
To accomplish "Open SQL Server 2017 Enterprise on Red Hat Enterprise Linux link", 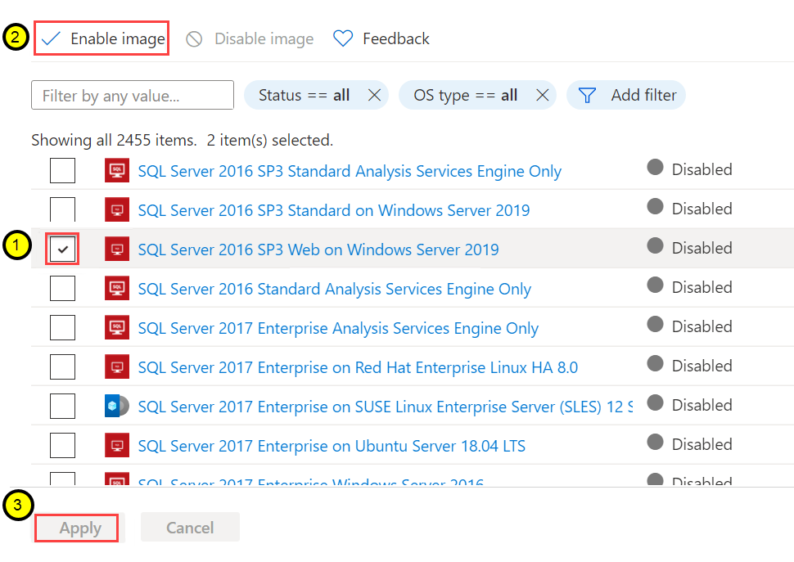I will click(358, 367).
